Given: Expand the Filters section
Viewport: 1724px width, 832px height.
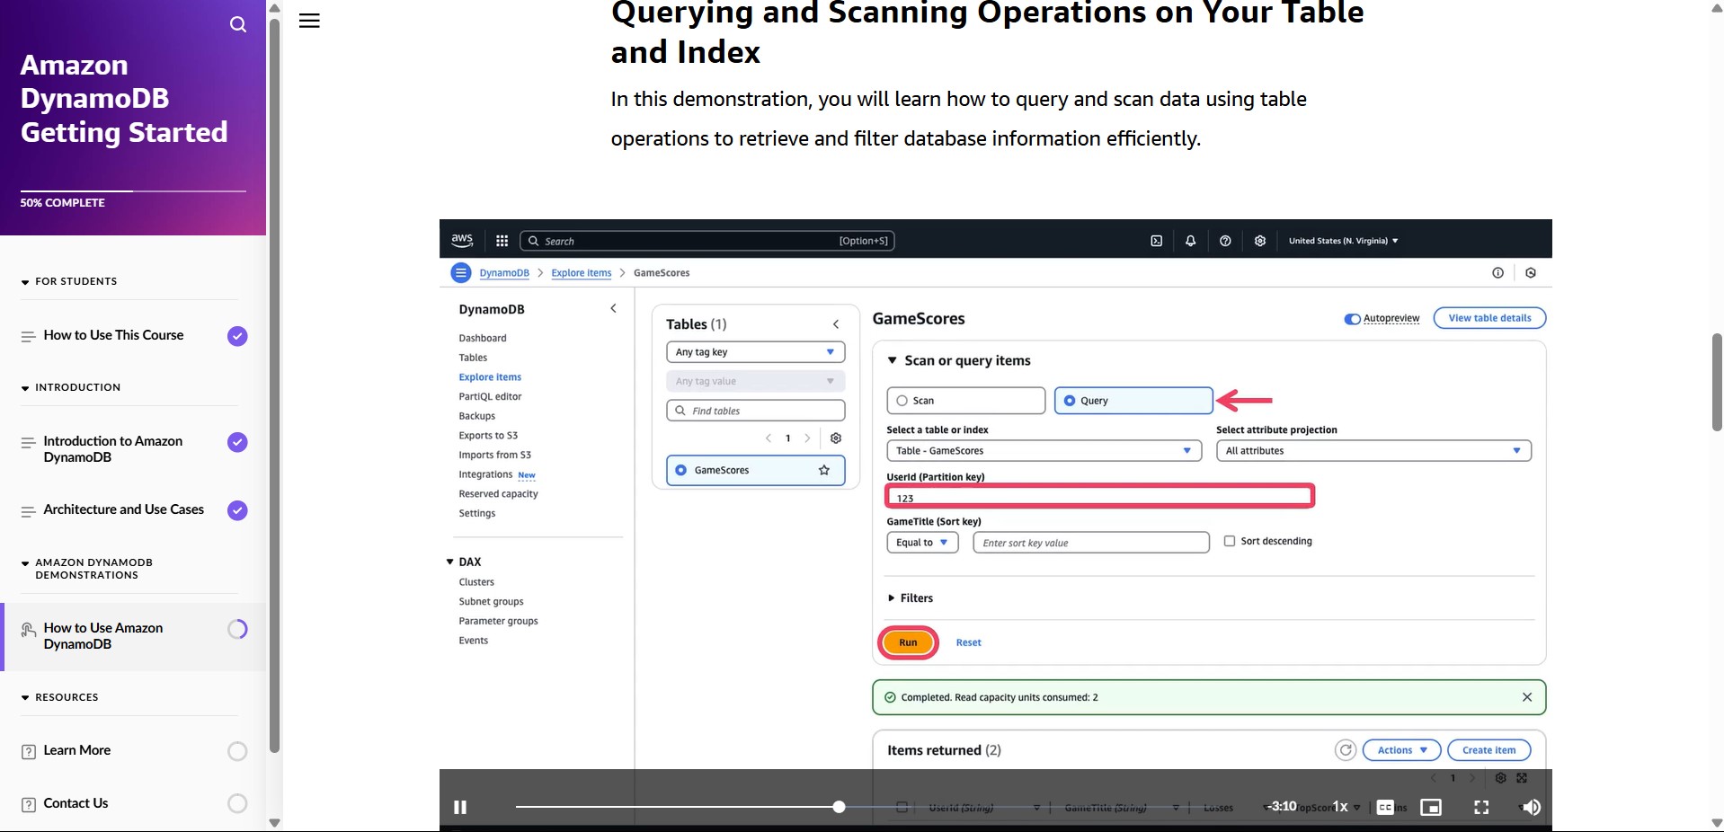Looking at the screenshot, I should coord(911,598).
